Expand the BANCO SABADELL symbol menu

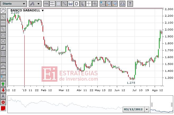[43, 11]
